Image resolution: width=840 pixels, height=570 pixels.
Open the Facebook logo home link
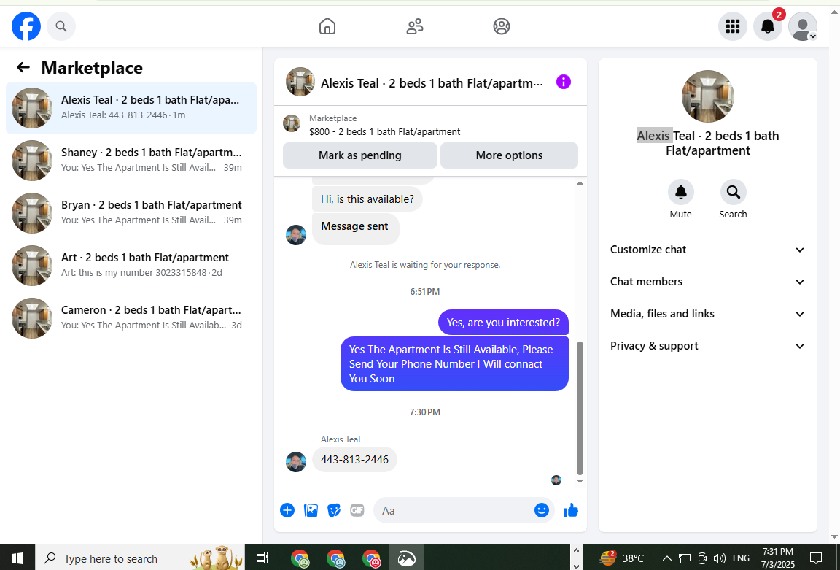tap(26, 26)
